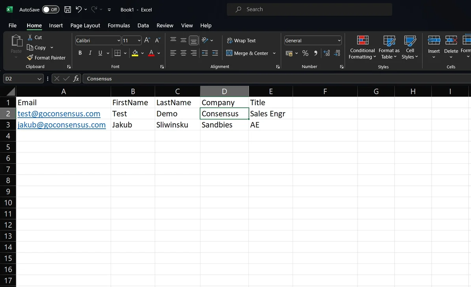The image size is (471, 287).
Task: Click Format as Table button
Action: coord(389,48)
